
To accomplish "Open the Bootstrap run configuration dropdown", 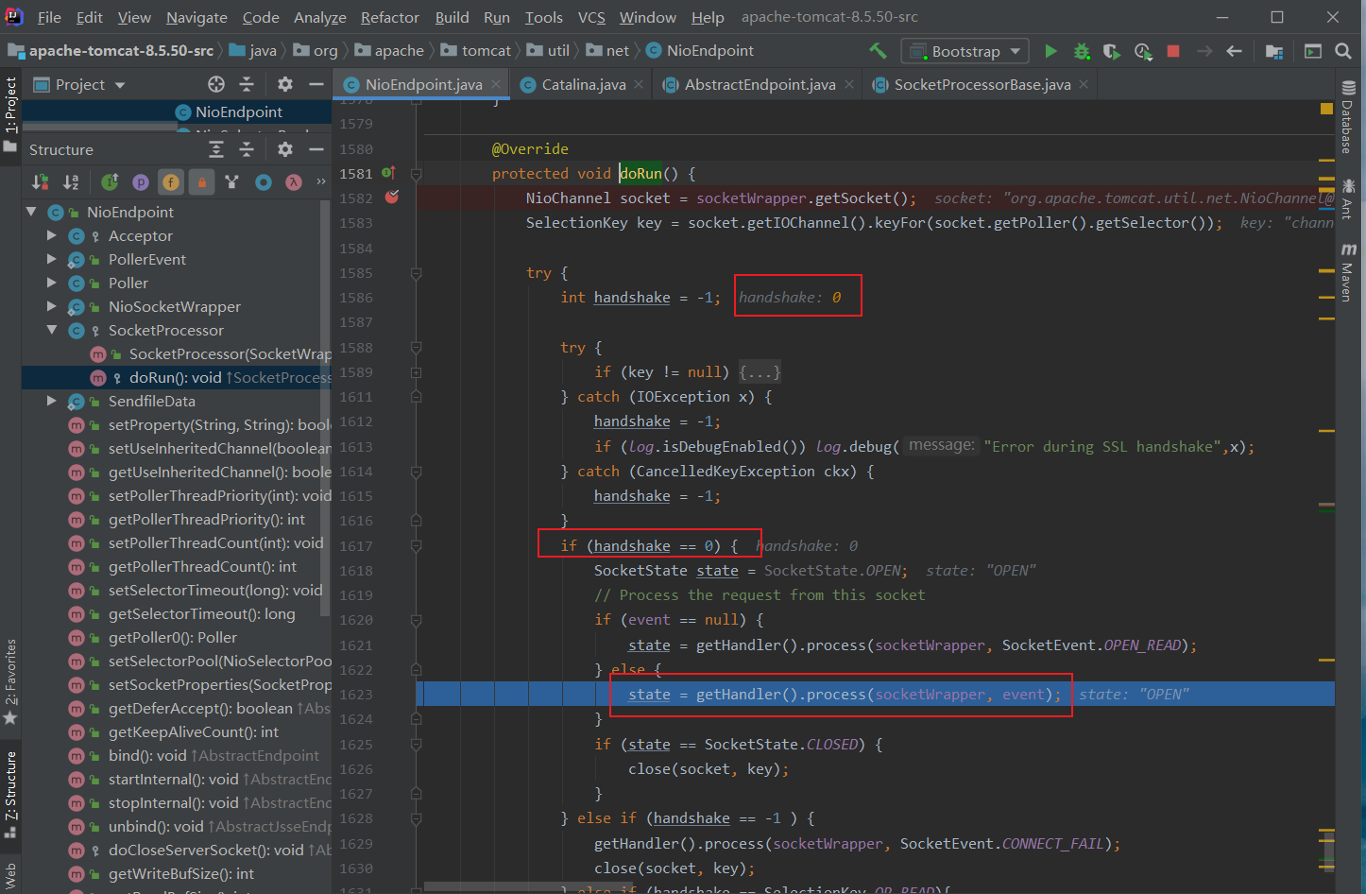I will (965, 51).
